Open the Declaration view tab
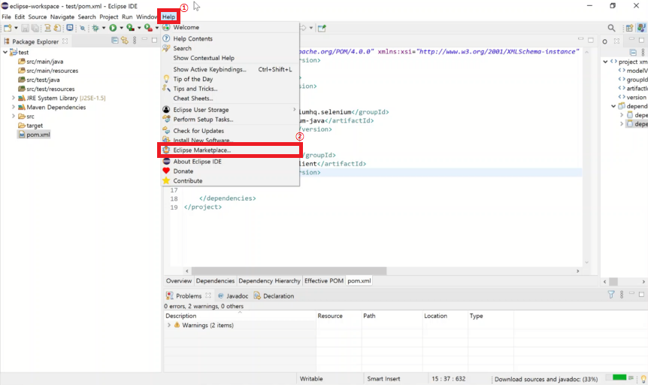The image size is (648, 385). click(x=274, y=296)
